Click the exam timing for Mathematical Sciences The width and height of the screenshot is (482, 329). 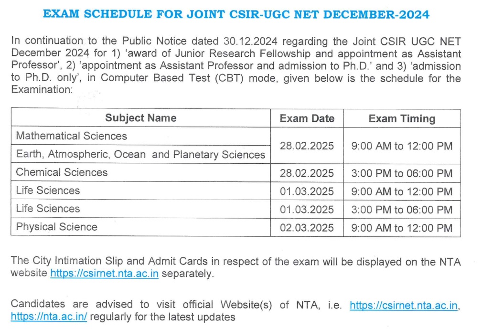click(x=401, y=146)
